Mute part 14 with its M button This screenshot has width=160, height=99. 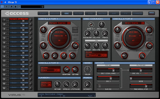pos(7,78)
